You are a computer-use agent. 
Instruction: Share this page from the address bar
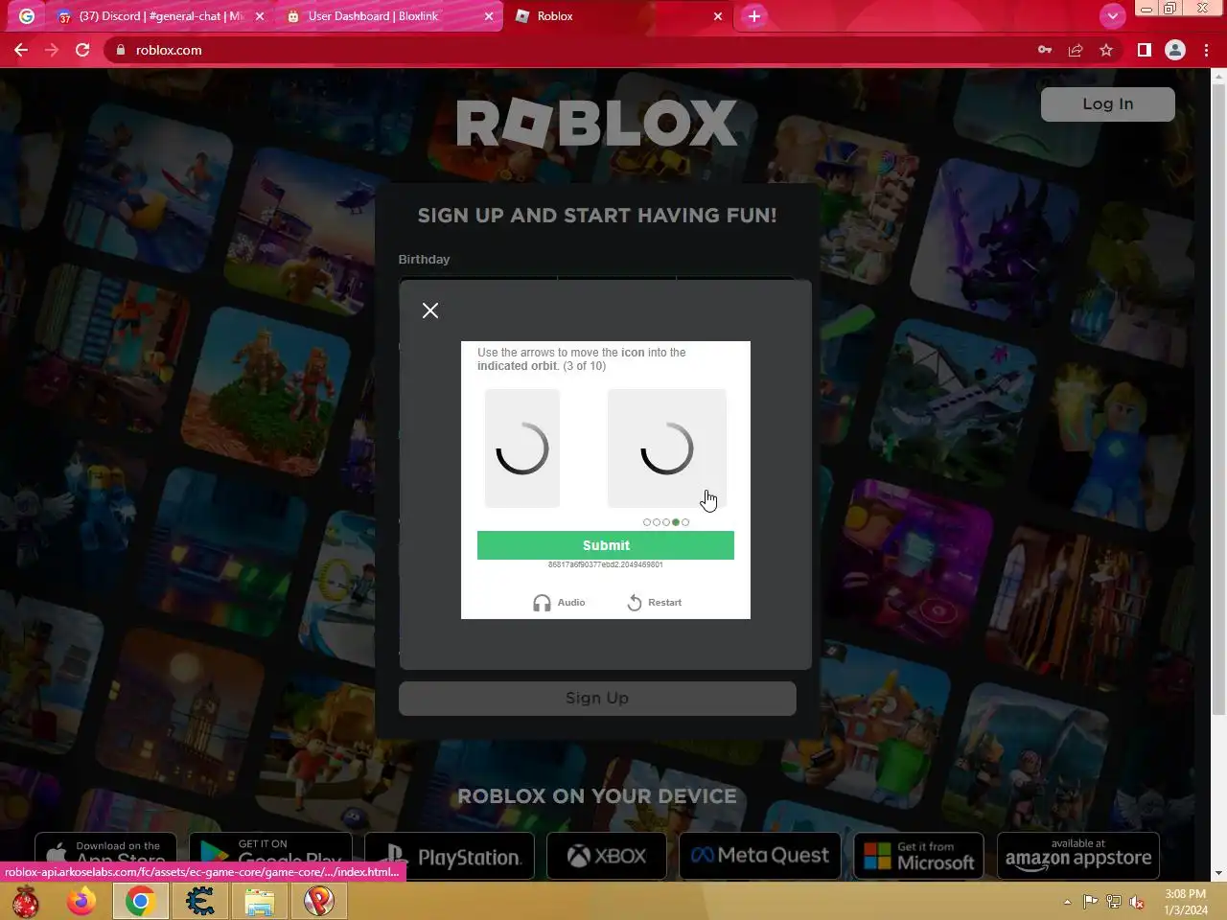pos(1076,50)
